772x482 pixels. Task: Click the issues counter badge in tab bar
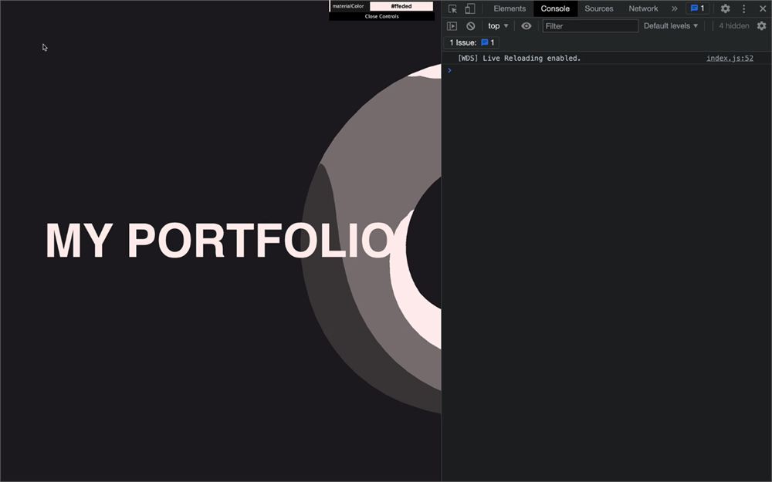(698, 8)
